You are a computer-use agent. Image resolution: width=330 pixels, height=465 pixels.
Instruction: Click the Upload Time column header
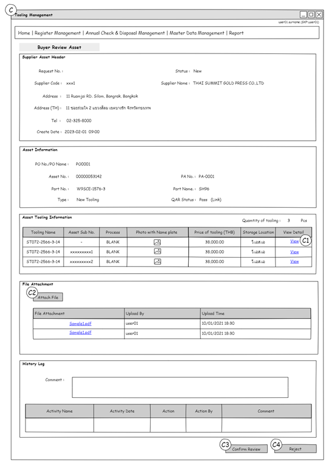tap(256, 314)
